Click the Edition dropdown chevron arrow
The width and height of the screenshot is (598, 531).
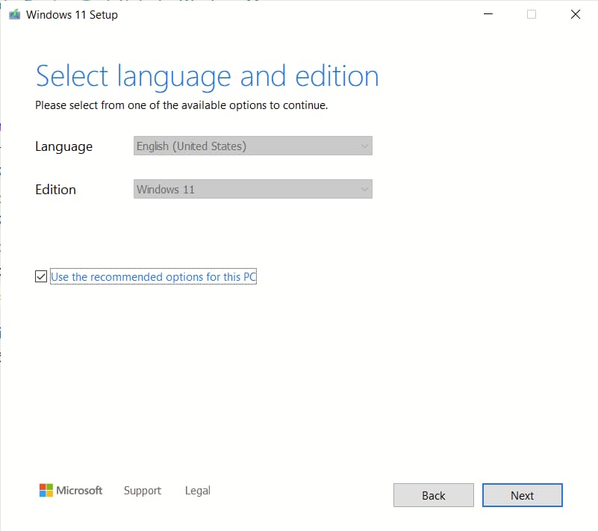click(364, 189)
